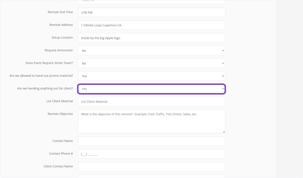Screen dimensions: 303x178
Task: Click the List Client Material input field
Action: pyautogui.click(x=151, y=101)
